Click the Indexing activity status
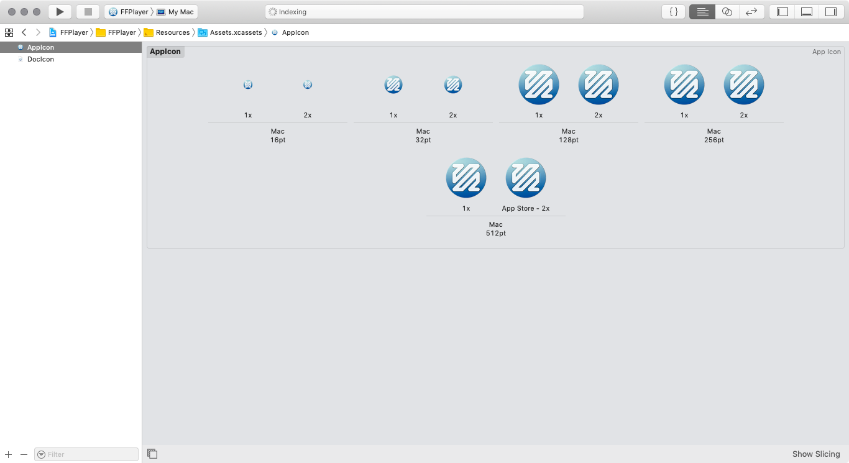The width and height of the screenshot is (849, 463). [424, 12]
